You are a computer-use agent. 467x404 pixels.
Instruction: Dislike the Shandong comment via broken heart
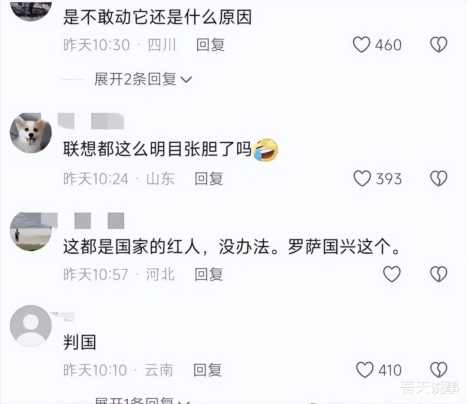tap(439, 179)
